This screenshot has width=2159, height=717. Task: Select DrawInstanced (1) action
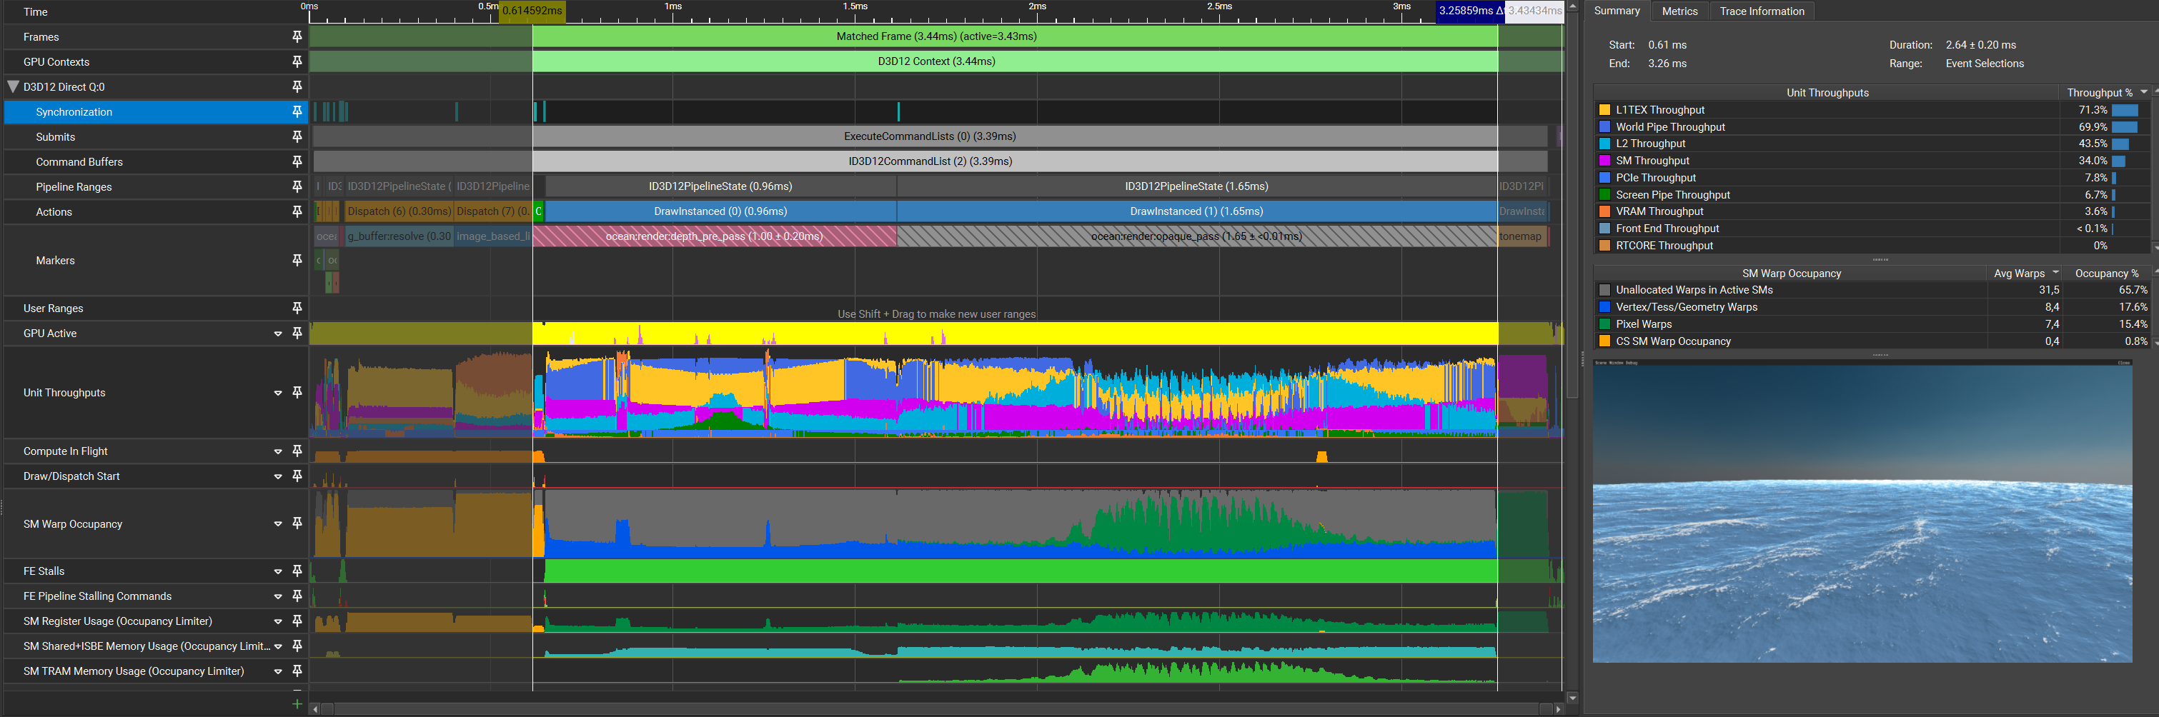click(x=1196, y=212)
